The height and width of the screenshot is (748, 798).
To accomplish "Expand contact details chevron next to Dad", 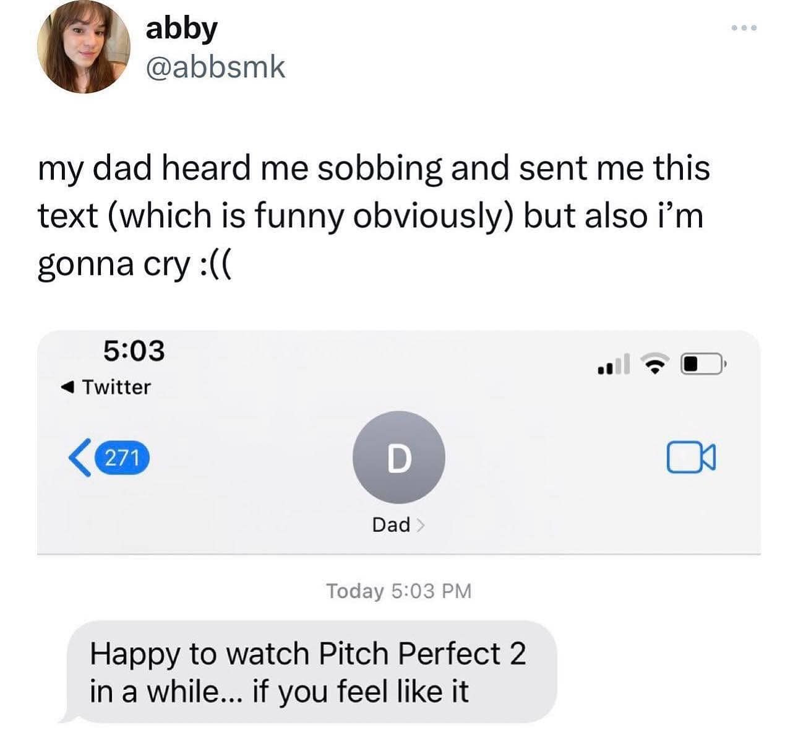I will (x=421, y=525).
